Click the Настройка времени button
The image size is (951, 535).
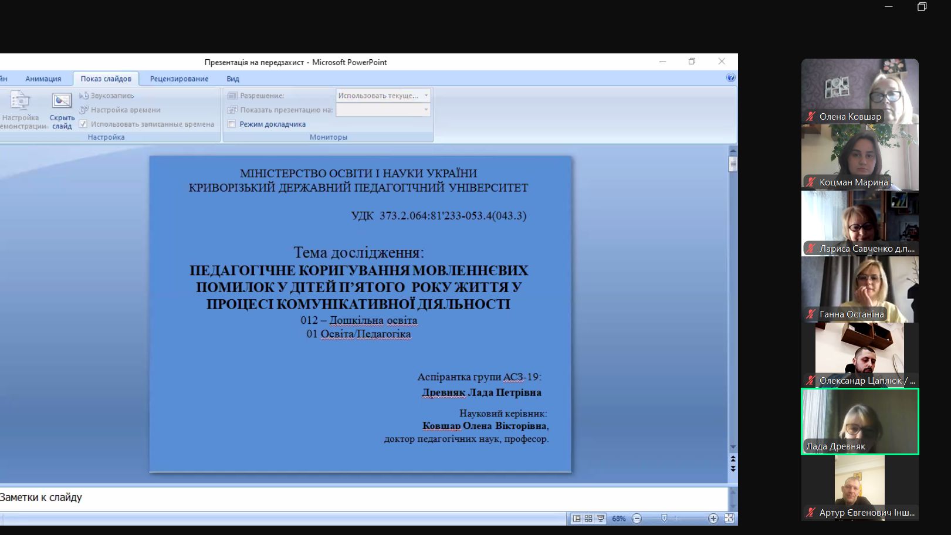tap(120, 110)
